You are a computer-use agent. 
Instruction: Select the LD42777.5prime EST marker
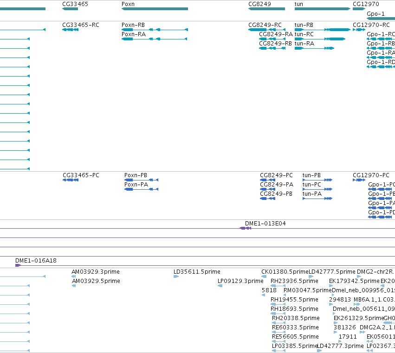(x=311, y=276)
